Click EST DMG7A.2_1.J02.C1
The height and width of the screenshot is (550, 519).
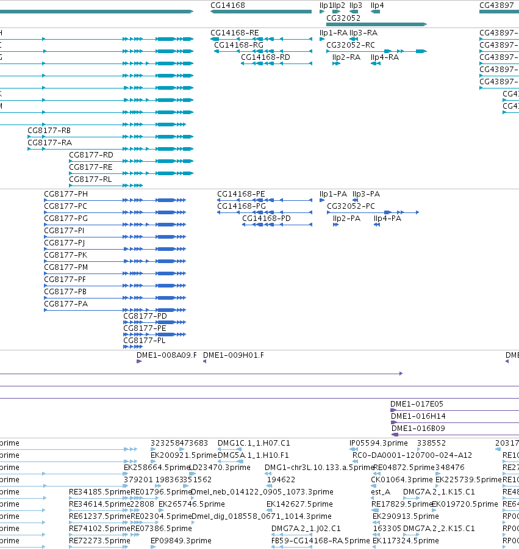[306, 529]
